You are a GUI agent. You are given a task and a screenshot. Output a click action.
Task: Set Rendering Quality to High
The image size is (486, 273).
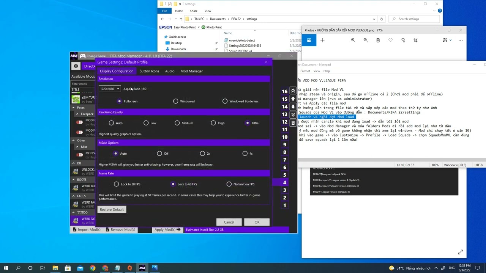click(218, 123)
